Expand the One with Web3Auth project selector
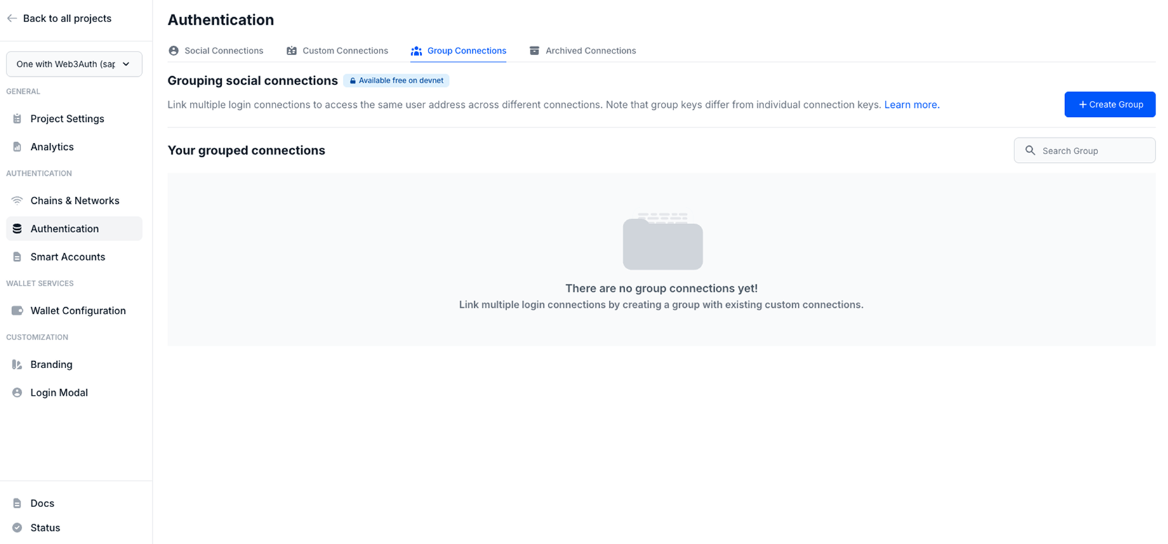 [74, 63]
